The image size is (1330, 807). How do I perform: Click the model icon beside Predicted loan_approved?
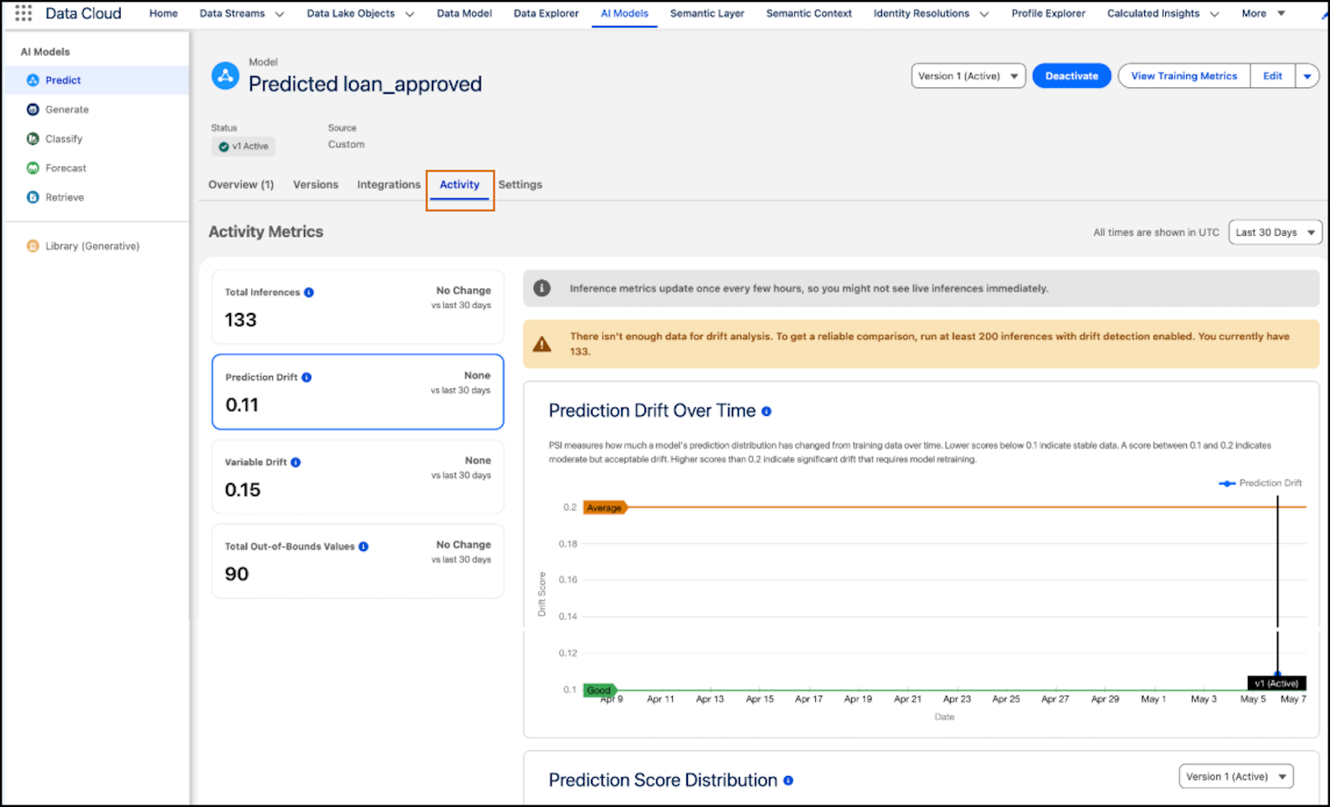coord(225,76)
